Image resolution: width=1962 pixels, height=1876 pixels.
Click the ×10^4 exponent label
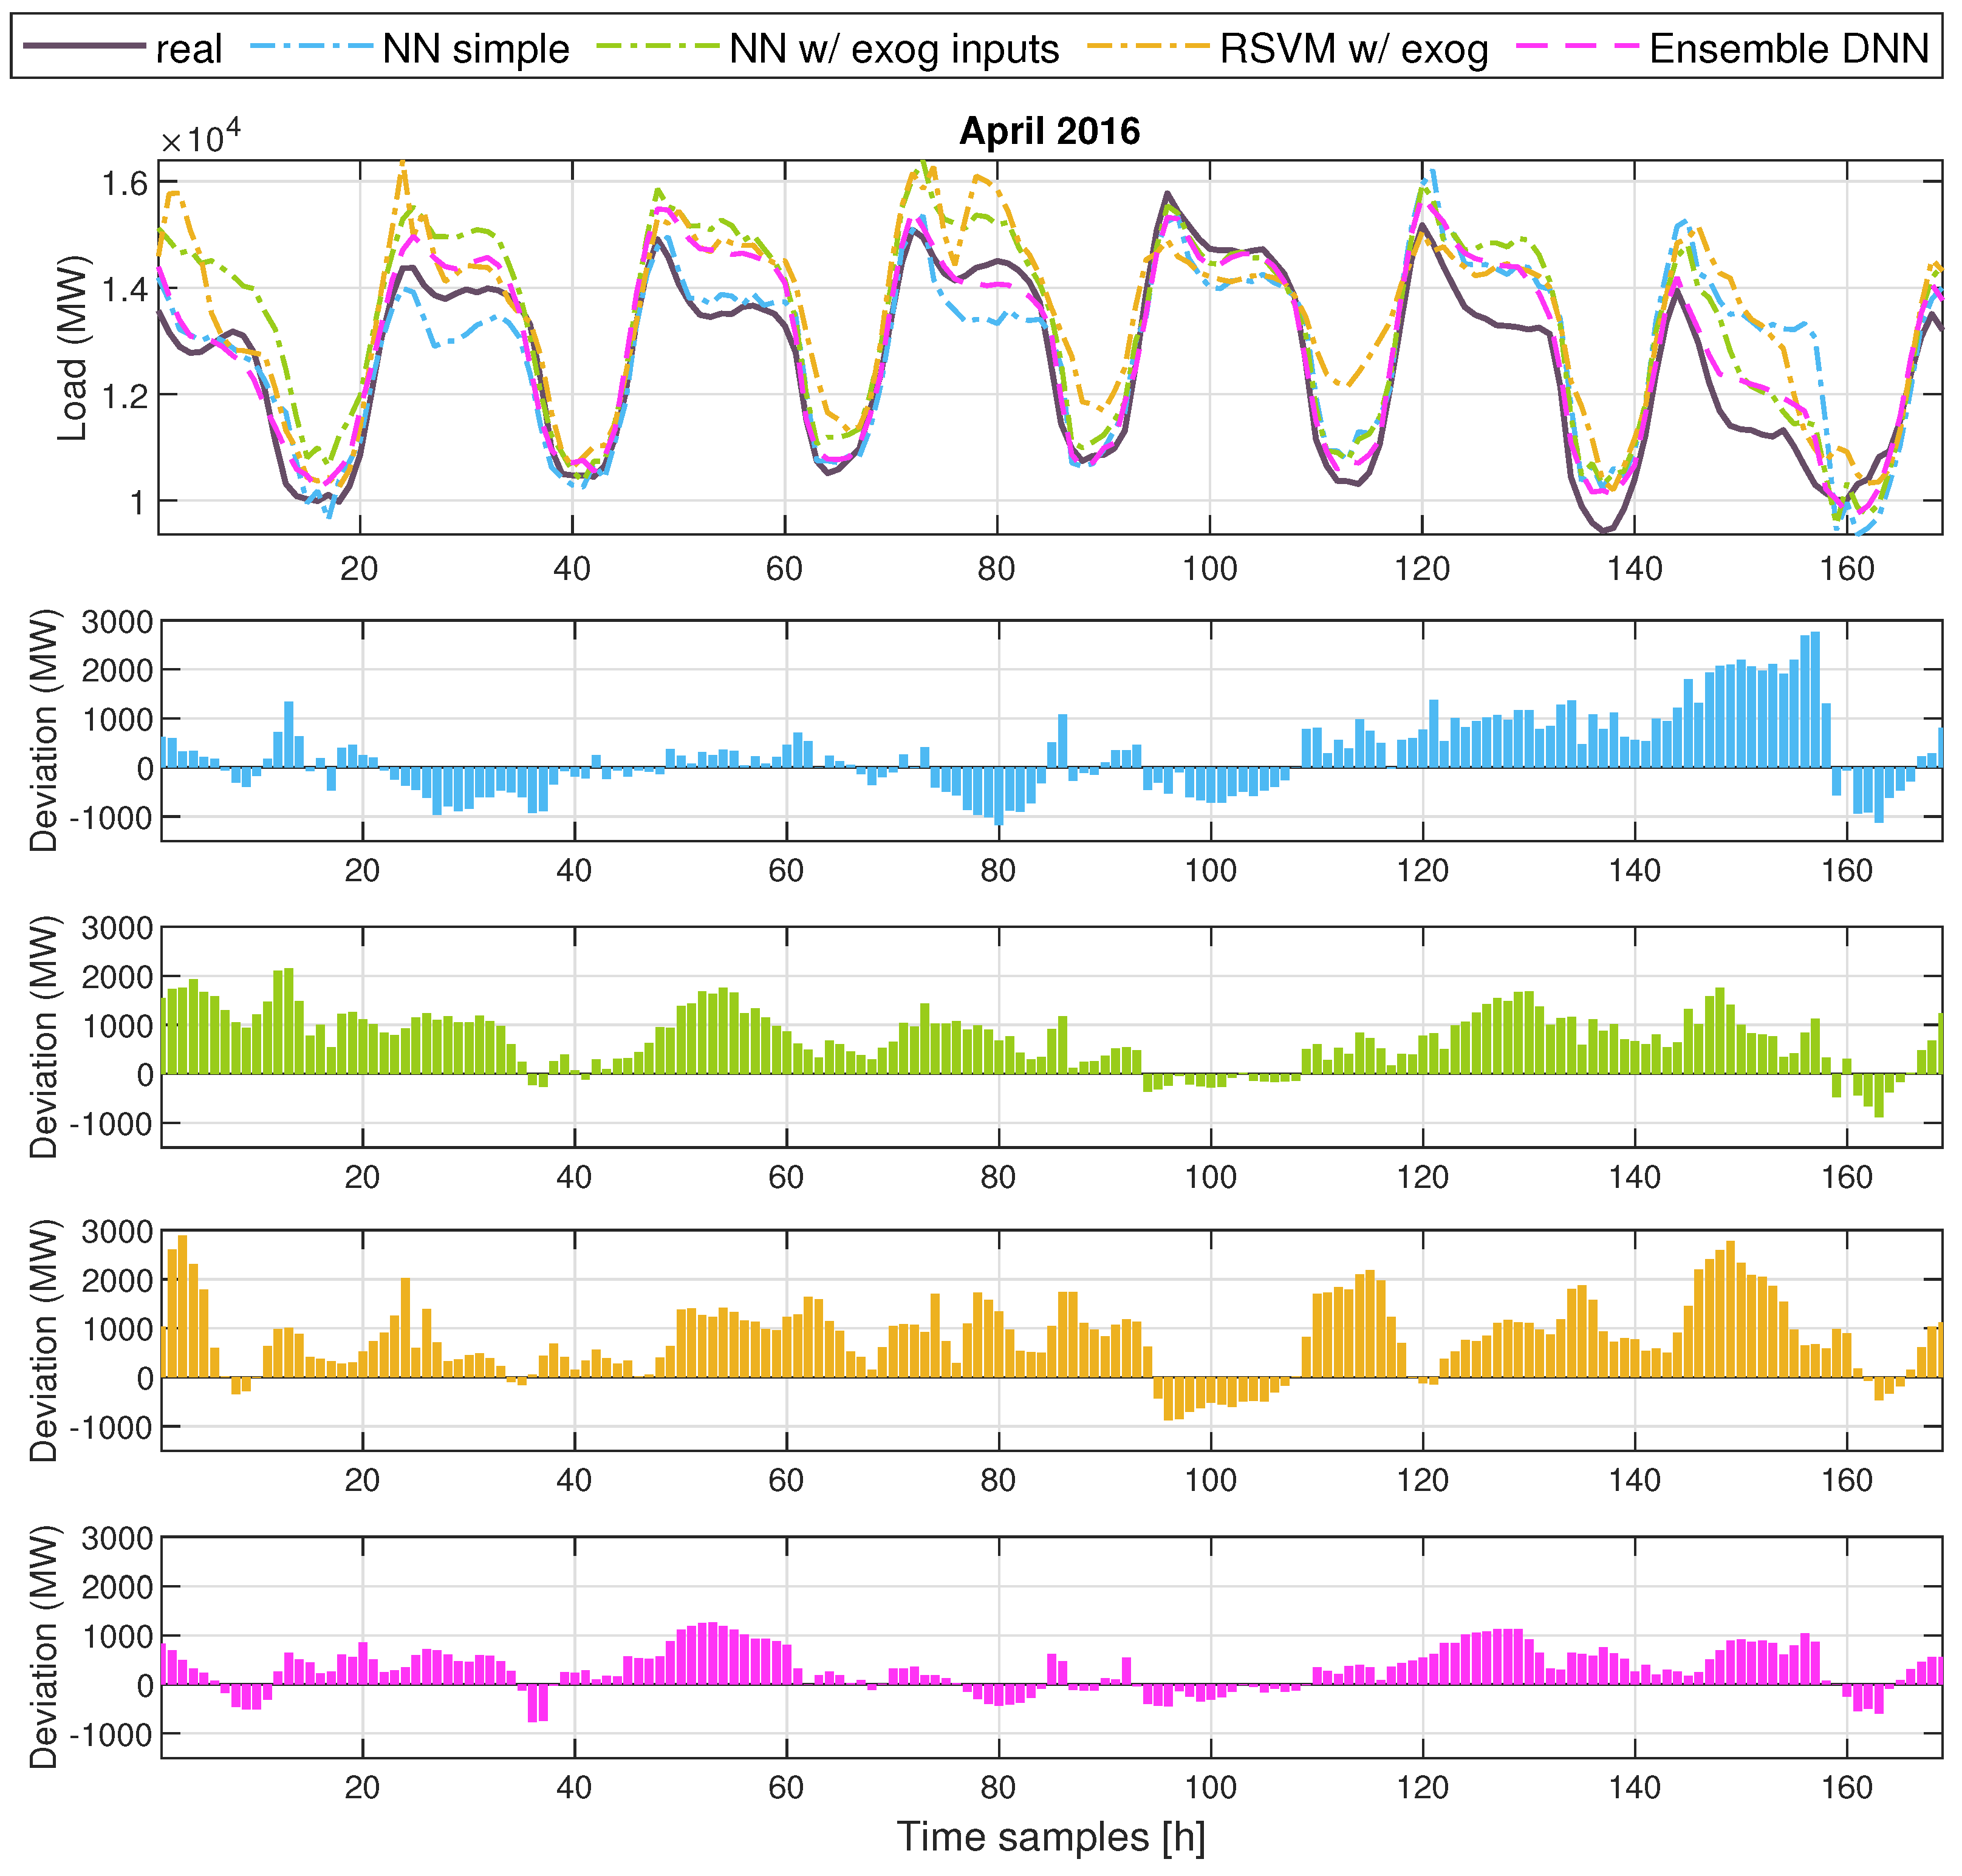pos(200,137)
